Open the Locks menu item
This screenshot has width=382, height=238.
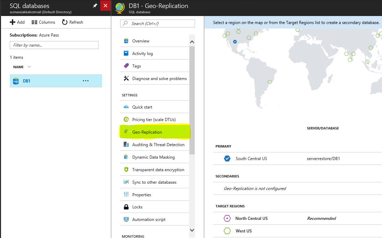tap(155, 207)
